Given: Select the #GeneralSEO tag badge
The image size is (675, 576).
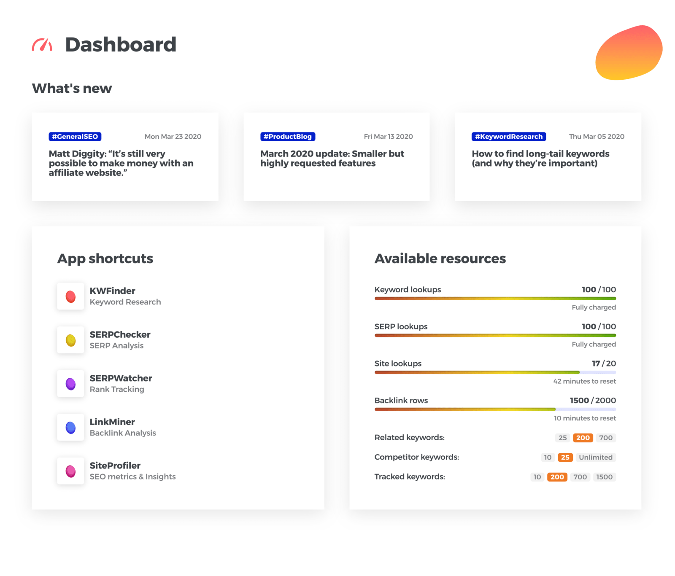Looking at the screenshot, I should [x=75, y=136].
